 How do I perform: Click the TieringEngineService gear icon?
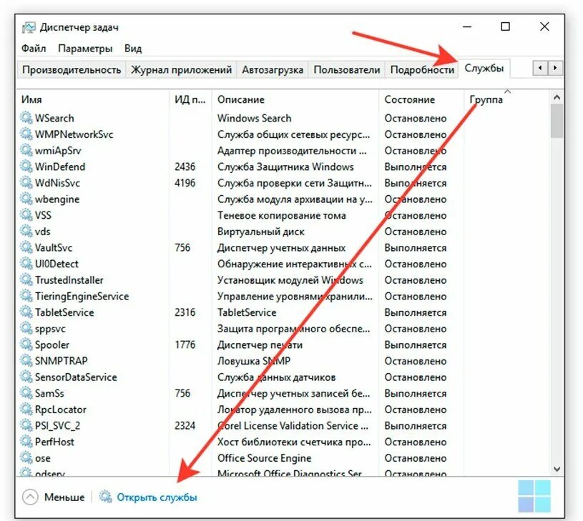[x=26, y=296]
